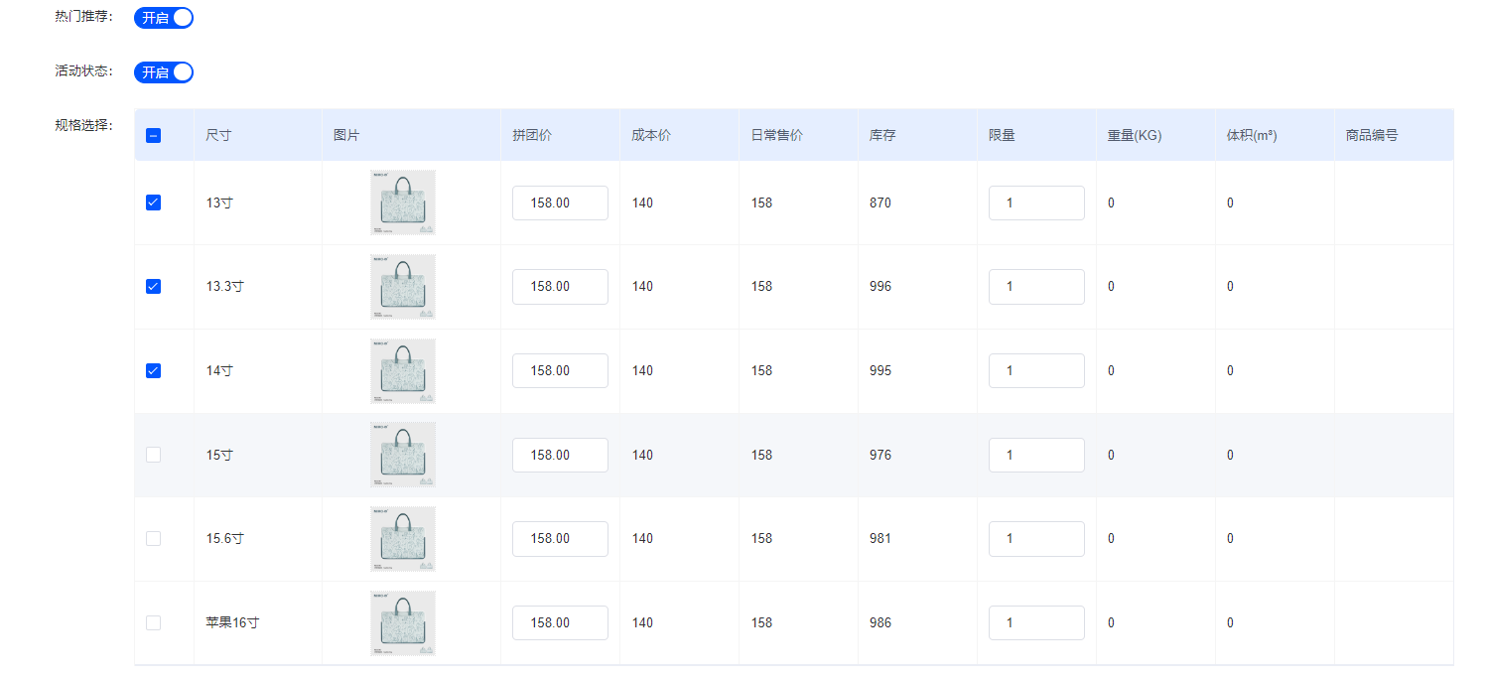
Task: Focus the 限量 input for 13寸
Action: point(1036,203)
